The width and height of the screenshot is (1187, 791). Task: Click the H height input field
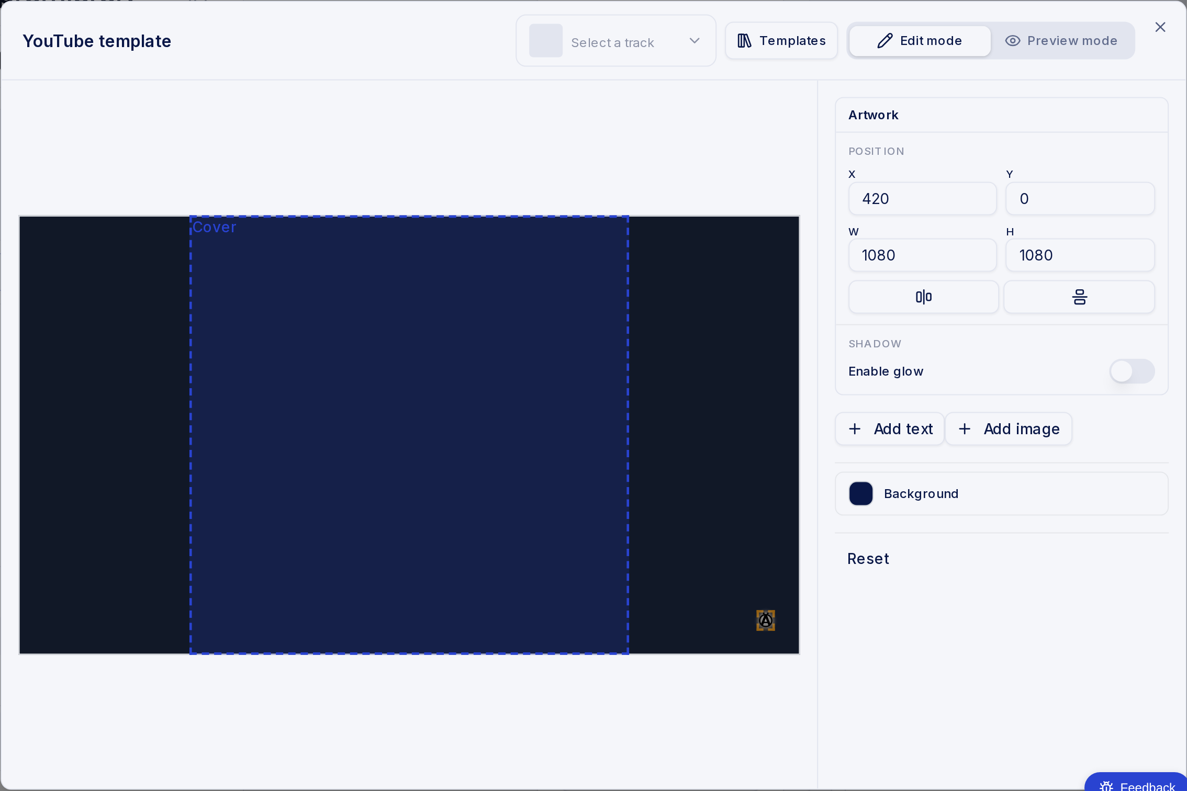click(x=1080, y=255)
